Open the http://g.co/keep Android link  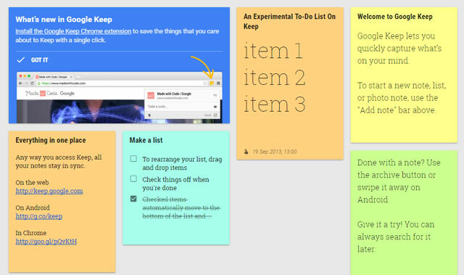38,216
